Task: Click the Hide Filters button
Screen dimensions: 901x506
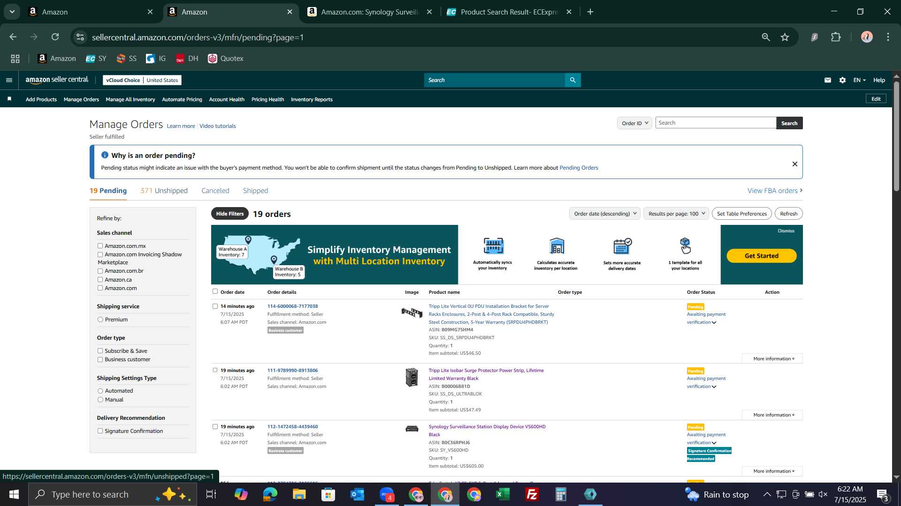Action: pos(229,214)
